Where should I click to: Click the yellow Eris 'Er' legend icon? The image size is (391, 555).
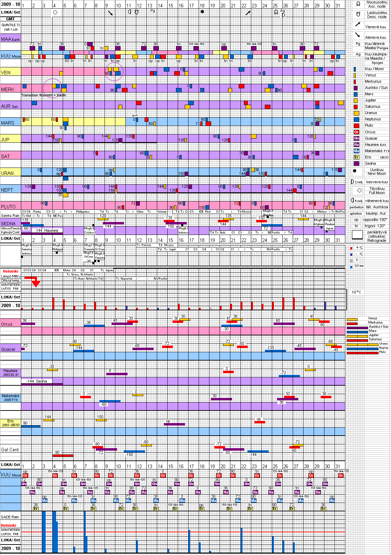(356, 157)
